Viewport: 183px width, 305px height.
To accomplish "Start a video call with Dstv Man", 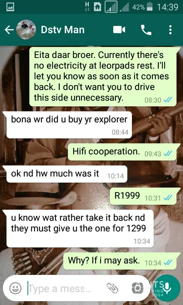I will pyautogui.click(x=119, y=30).
